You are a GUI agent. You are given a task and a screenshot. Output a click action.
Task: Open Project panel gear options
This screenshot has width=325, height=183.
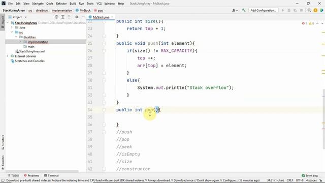pos(77,17)
